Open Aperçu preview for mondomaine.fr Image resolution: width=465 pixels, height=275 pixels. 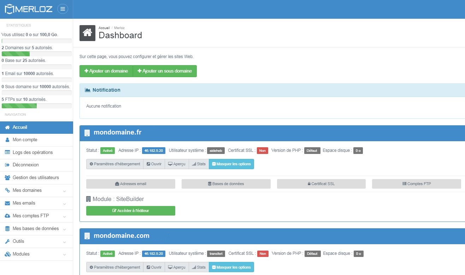point(177,164)
